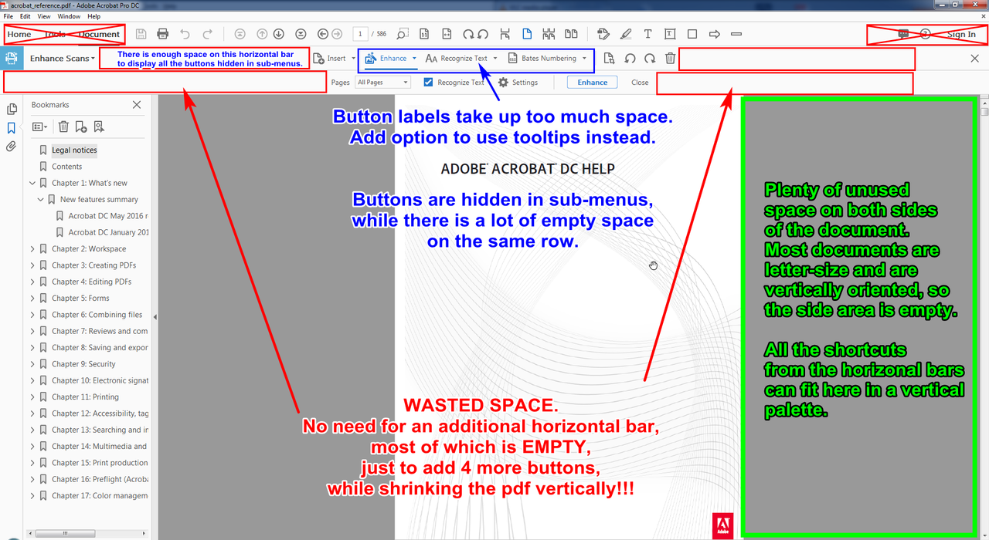This screenshot has width=989, height=540.
Task: Select Legal notices bookmark
Action: point(74,150)
